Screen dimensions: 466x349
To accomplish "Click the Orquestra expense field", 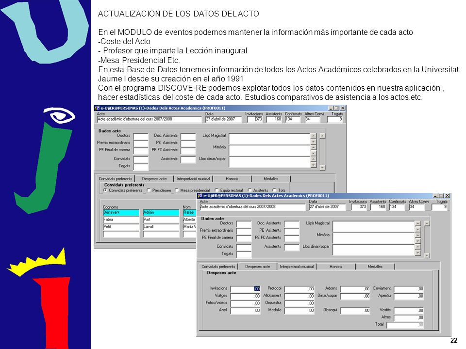I will 300,303.
